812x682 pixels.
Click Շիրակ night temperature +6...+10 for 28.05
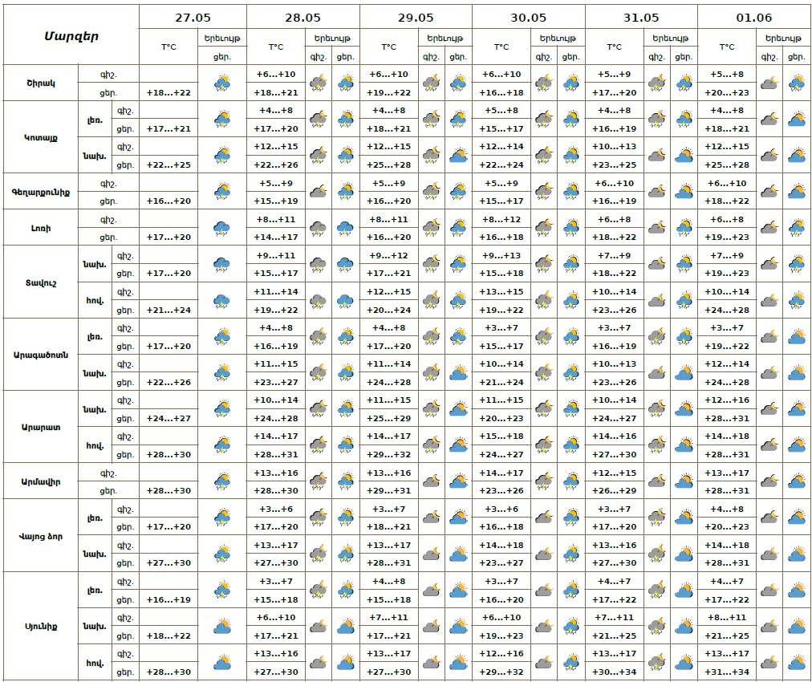coord(275,74)
